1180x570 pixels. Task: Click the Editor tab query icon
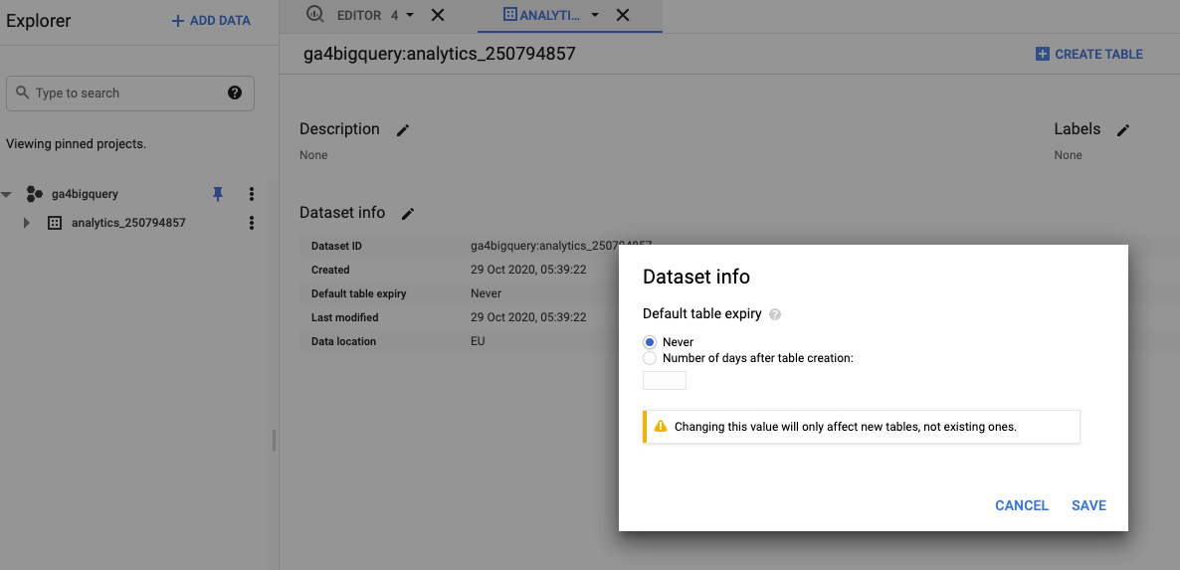[x=315, y=14]
